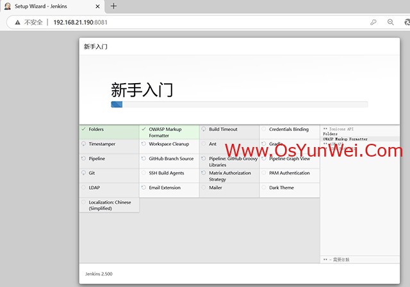Image resolution: width=410 pixels, height=287 pixels.
Task: Click the Ionicons API log line
Action: pos(338,129)
